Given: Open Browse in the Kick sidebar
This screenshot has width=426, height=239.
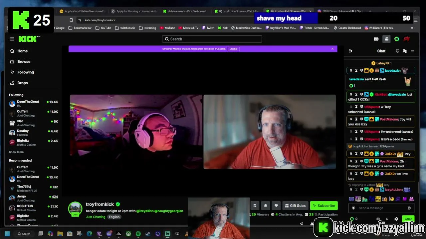Looking at the screenshot, I should coord(24,62).
